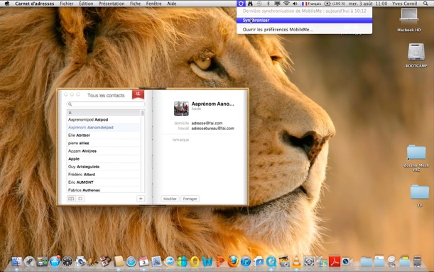Screen dimensions: 434x272
Task: Open Dashboard gauge in the Dock
Action: tap(67, 261)
